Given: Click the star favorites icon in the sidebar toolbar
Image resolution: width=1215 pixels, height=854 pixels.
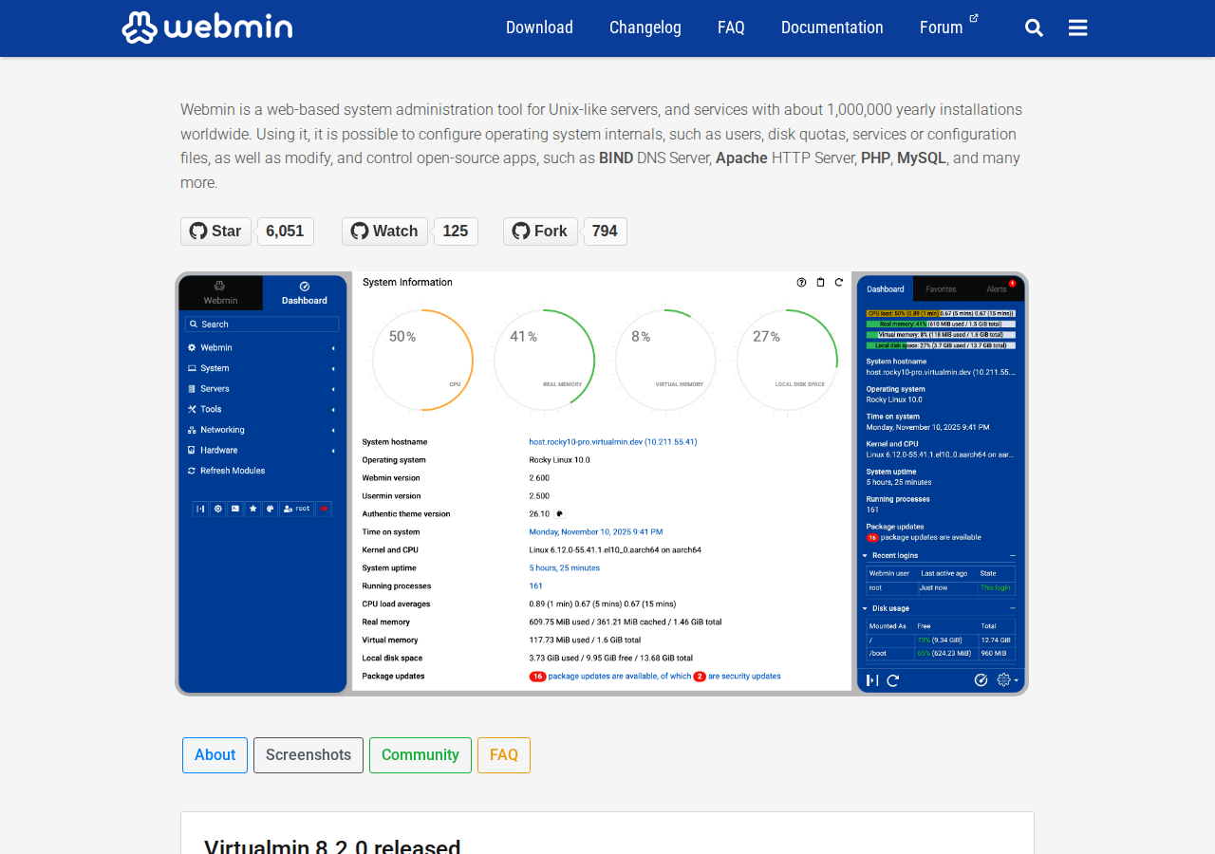Looking at the screenshot, I should click(x=252, y=509).
